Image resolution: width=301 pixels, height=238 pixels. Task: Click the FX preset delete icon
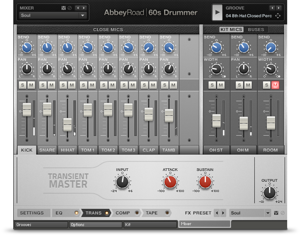pos(283,213)
